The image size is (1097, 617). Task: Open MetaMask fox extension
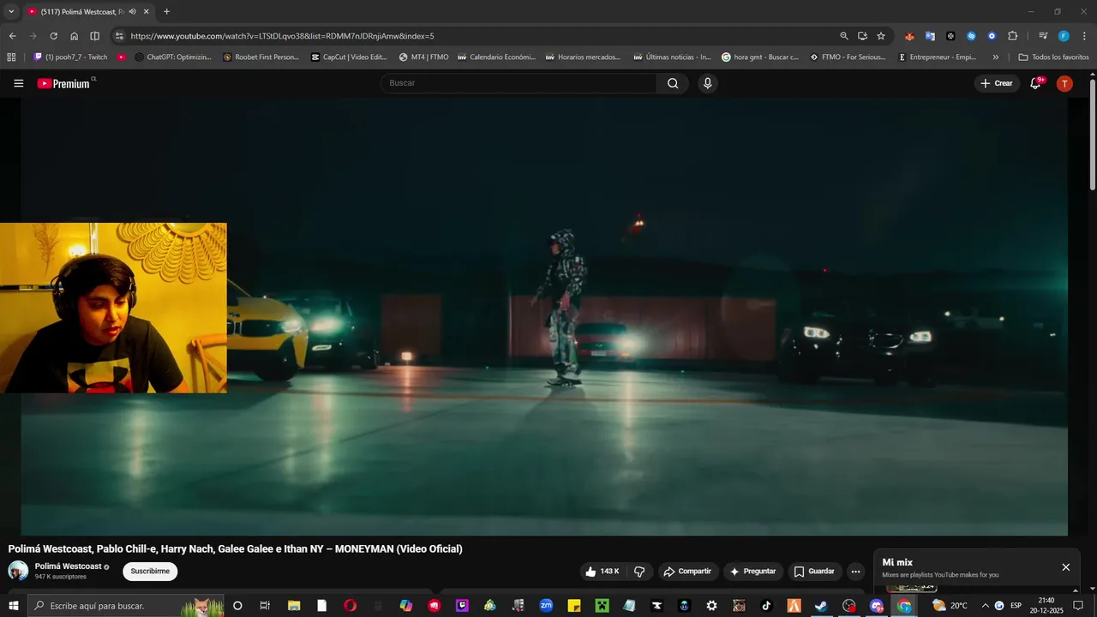point(909,36)
